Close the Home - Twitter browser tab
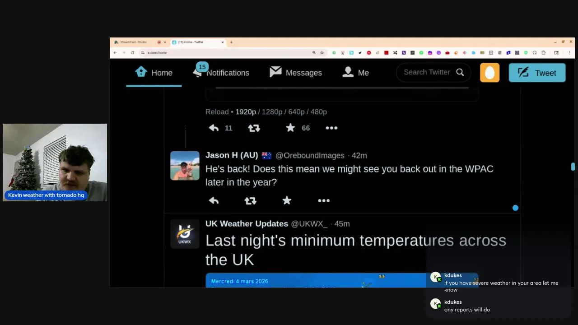 (x=223, y=42)
